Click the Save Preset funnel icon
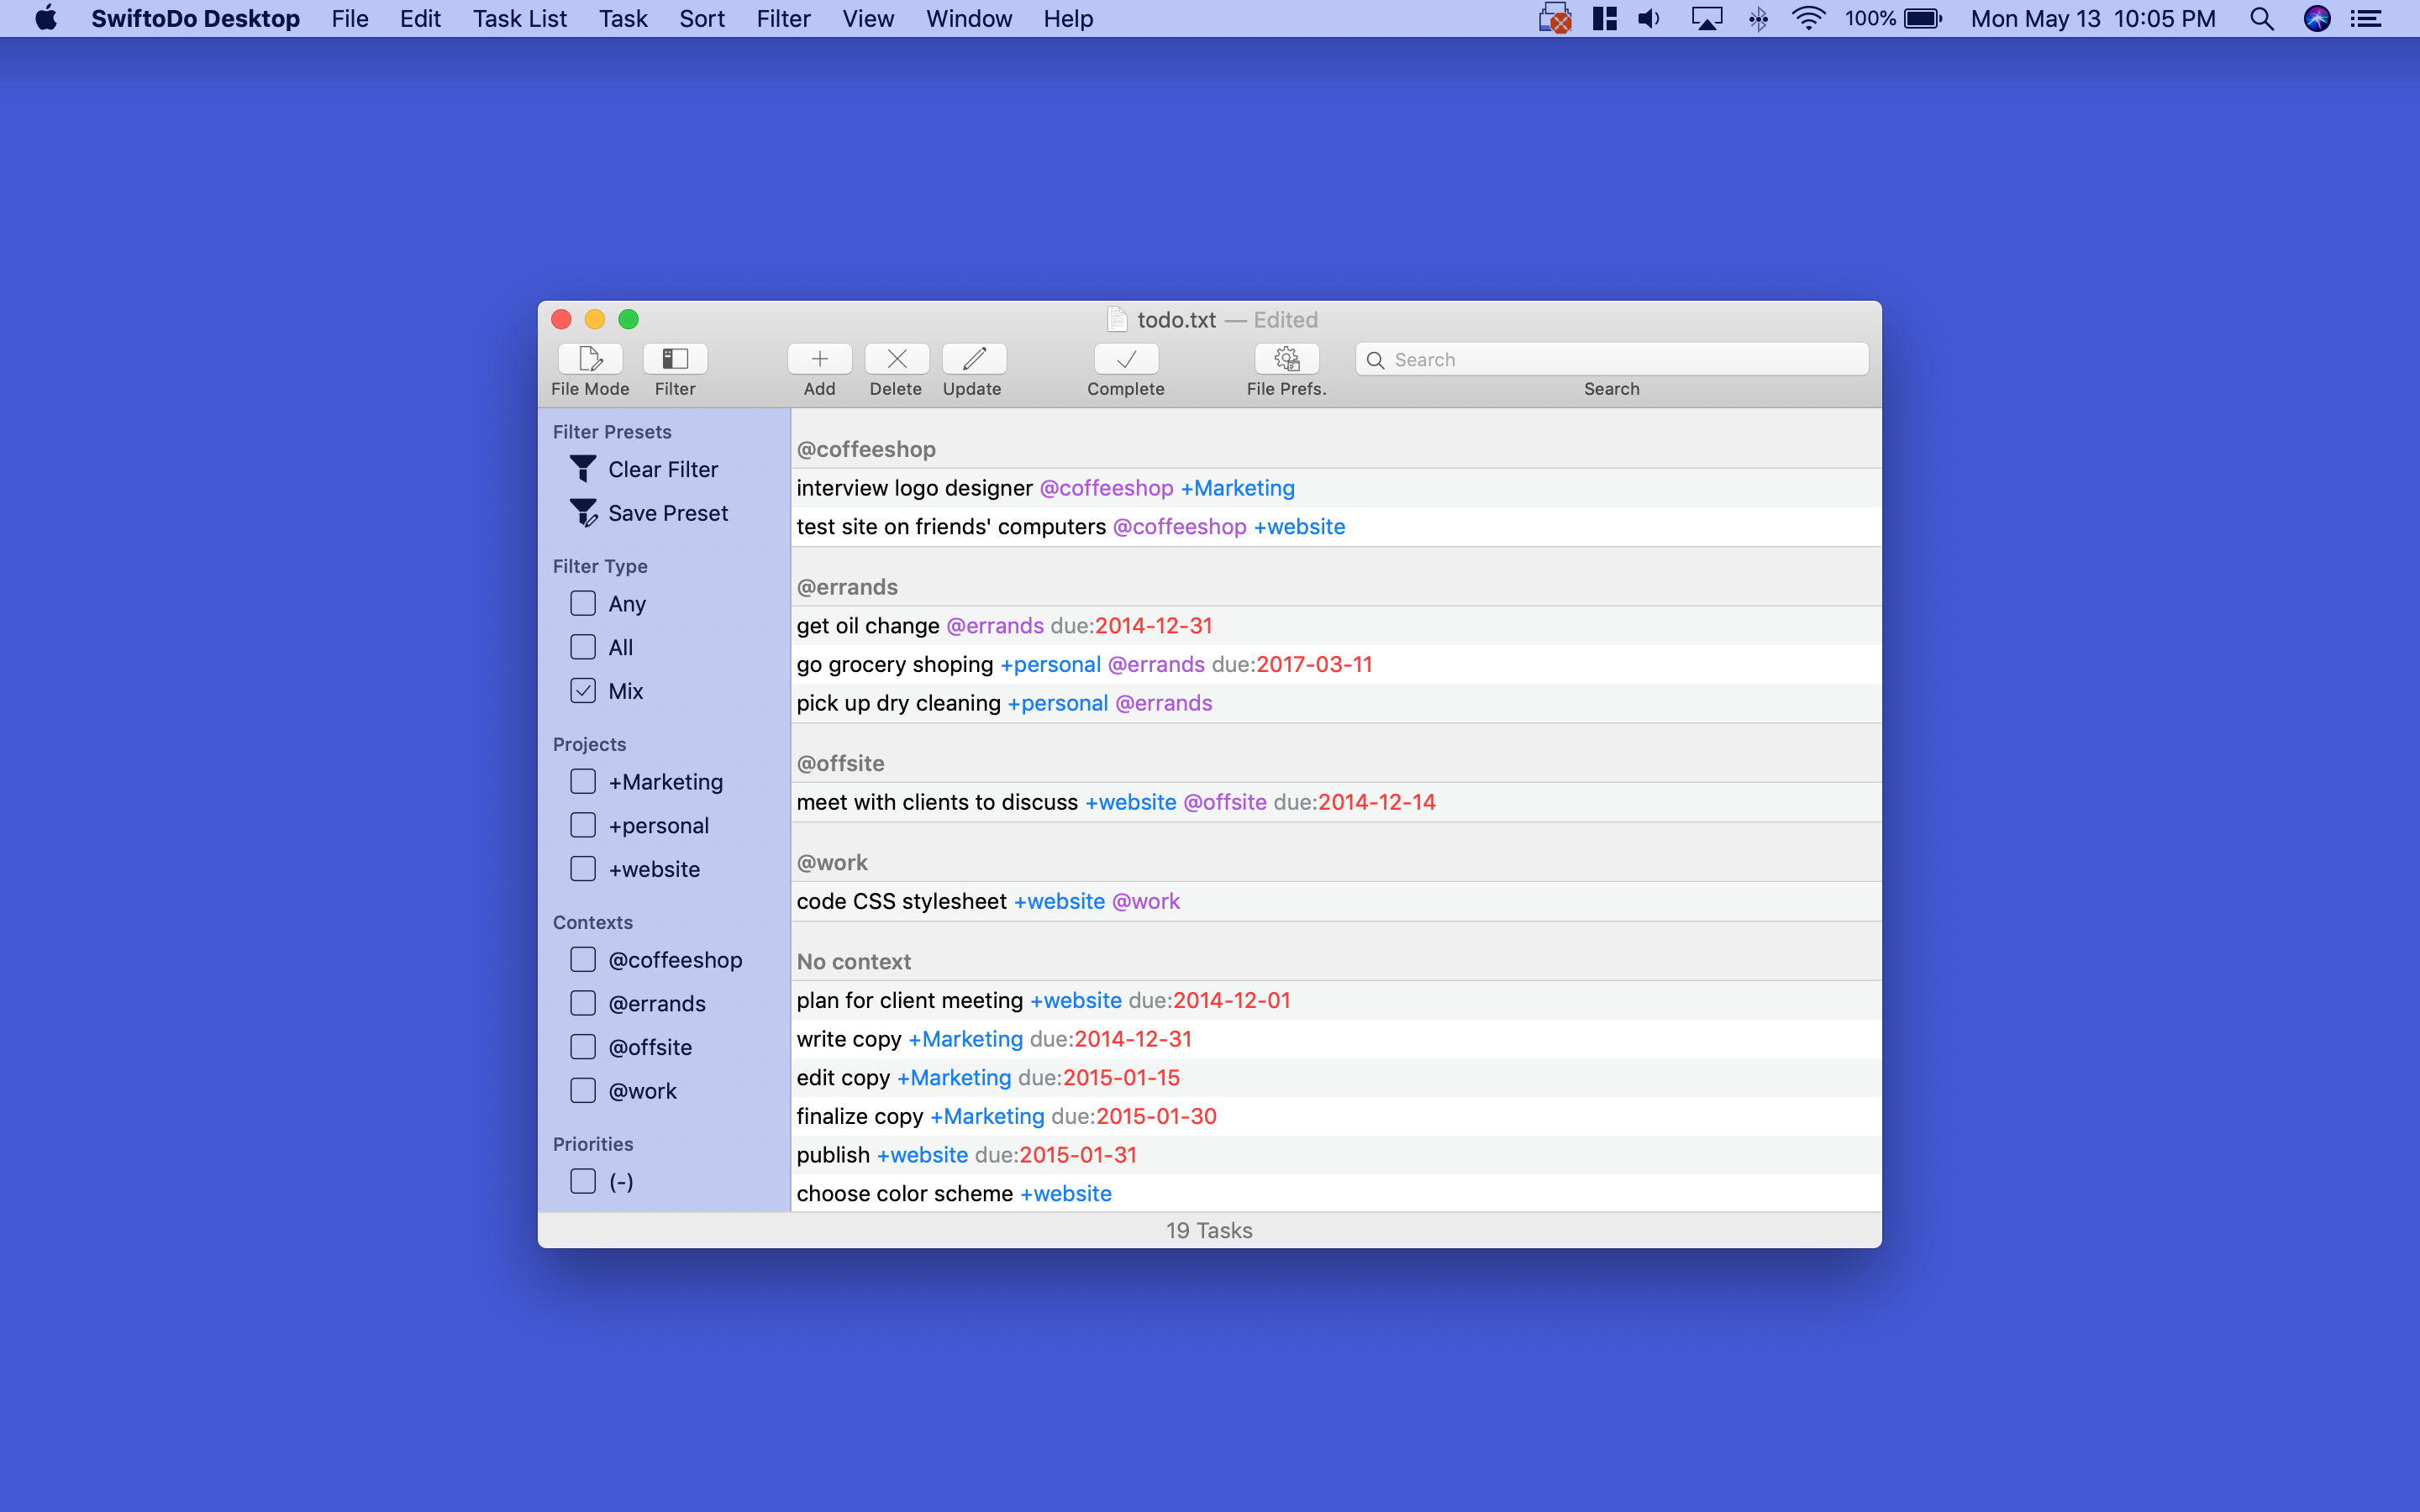Viewport: 2420px width, 1512px height. click(583, 512)
